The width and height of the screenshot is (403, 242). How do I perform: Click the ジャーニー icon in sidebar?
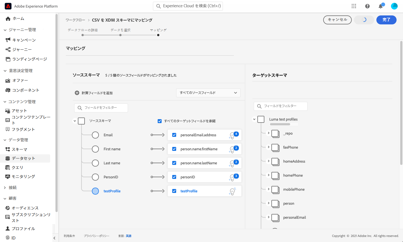(8, 50)
